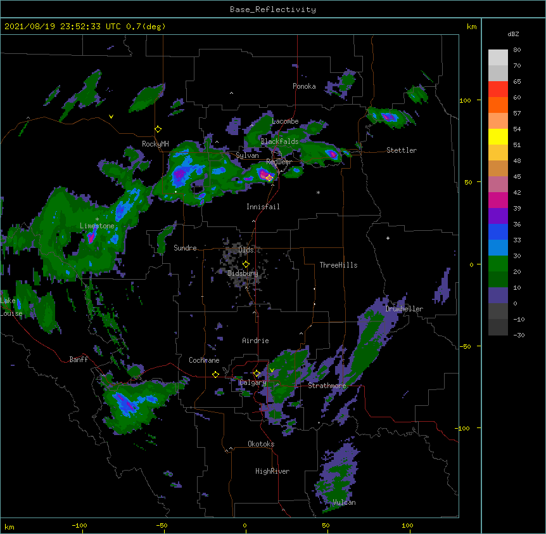
Task: Select the Vulcan city label
Action: coord(344,502)
